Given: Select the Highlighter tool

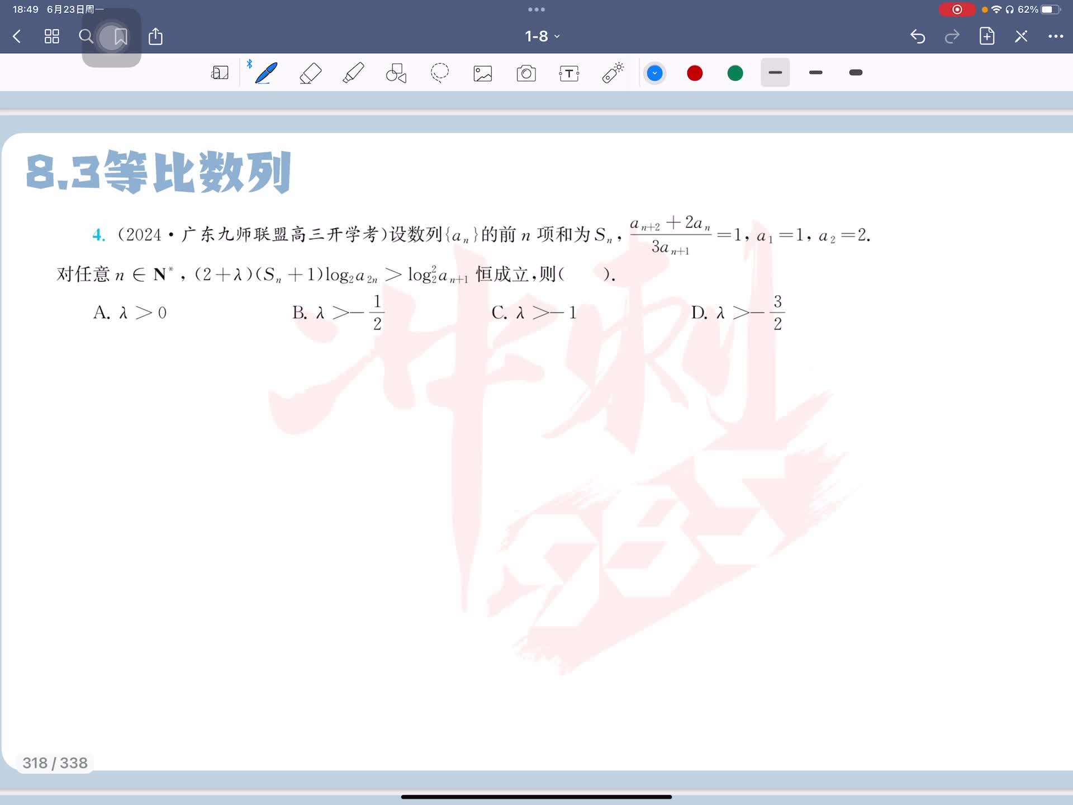Looking at the screenshot, I should click(x=353, y=73).
